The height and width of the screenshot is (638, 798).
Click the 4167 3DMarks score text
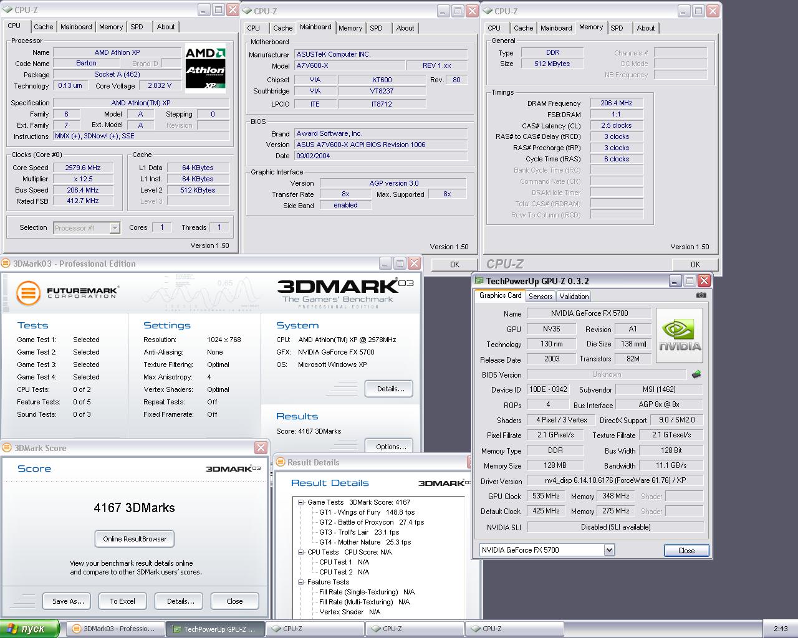(x=134, y=508)
